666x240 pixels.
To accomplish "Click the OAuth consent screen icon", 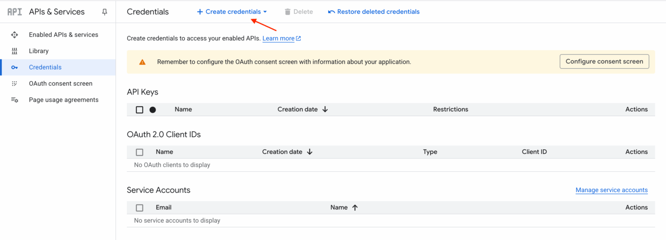I will pos(15,84).
